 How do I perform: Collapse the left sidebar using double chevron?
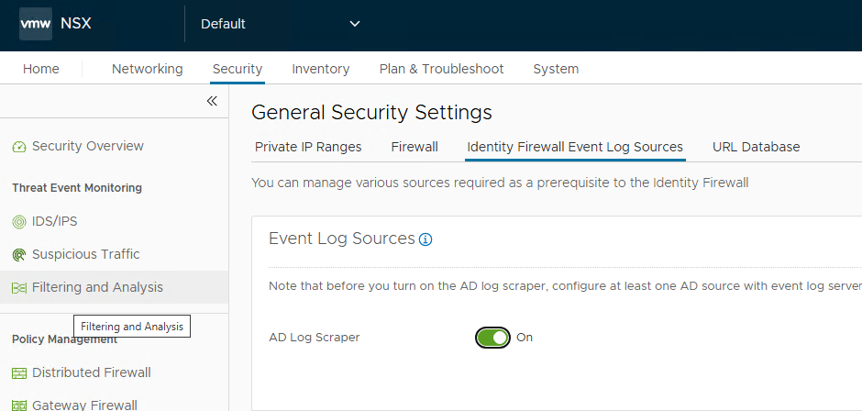[212, 101]
